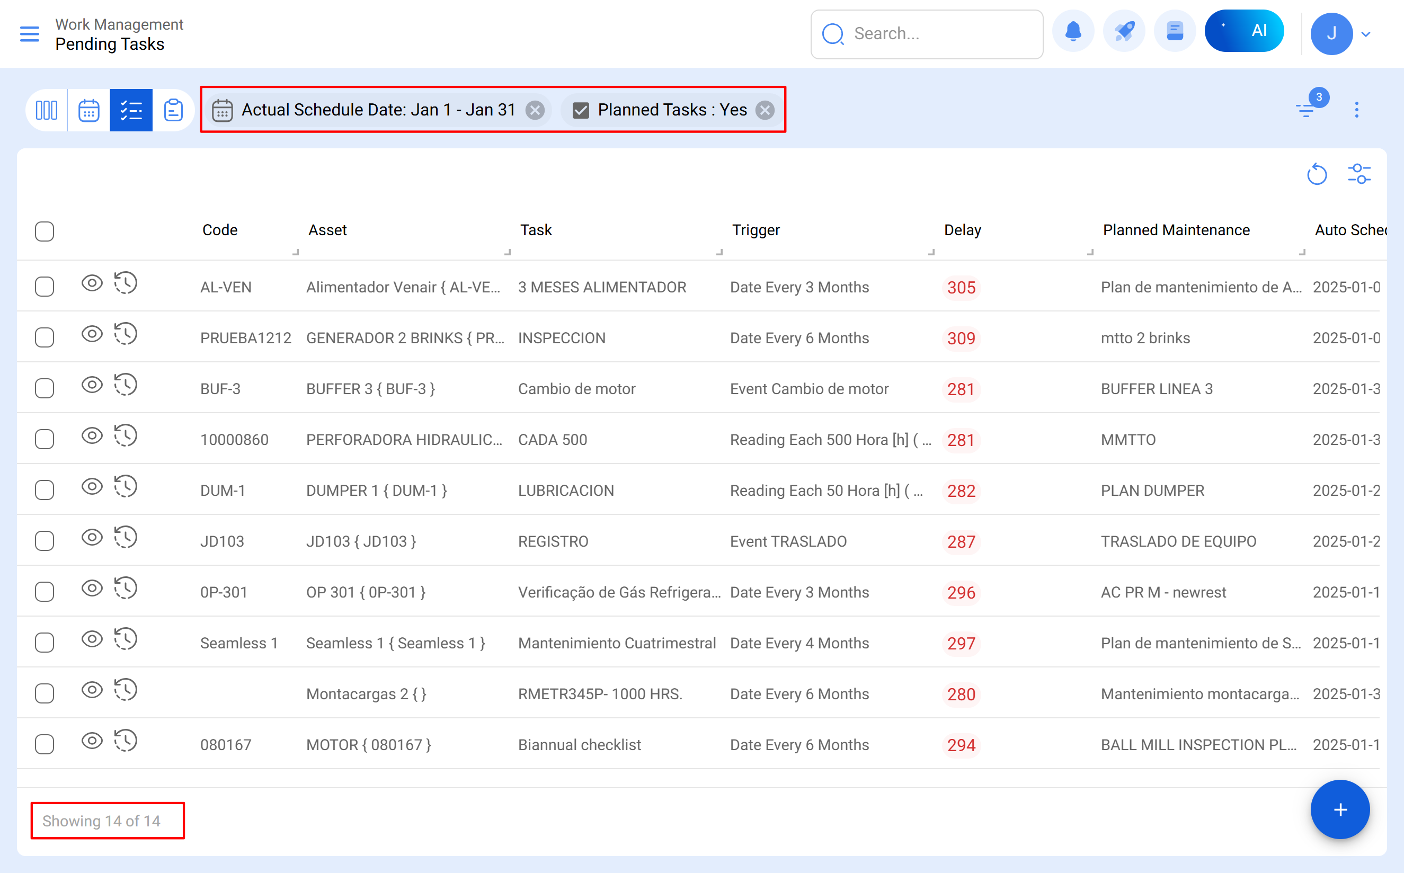
Task: Refresh the pending tasks table
Action: coord(1317,174)
